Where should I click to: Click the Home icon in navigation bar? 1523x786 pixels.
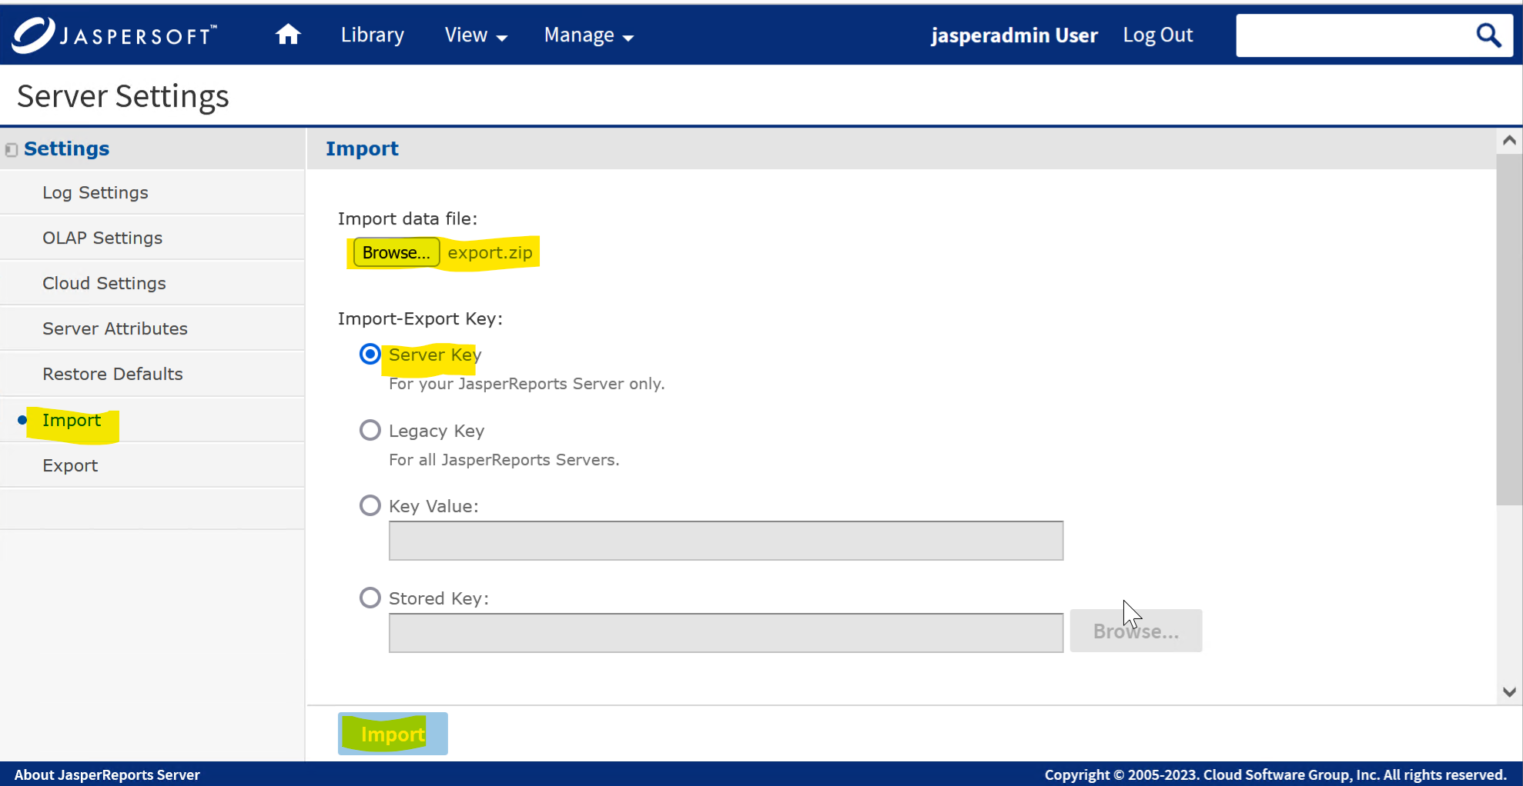[x=288, y=35]
